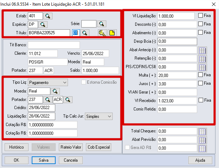Click the Desconto (-) value field
219x168 pixels.
click(177, 24)
